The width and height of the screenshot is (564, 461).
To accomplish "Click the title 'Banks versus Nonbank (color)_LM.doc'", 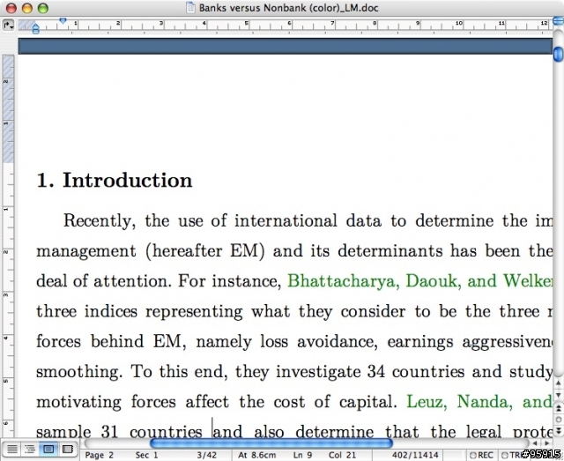I will pos(288,8).
